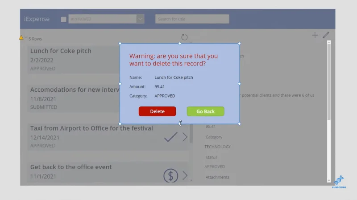Open the APPROVED status dropdown

(x=106, y=19)
